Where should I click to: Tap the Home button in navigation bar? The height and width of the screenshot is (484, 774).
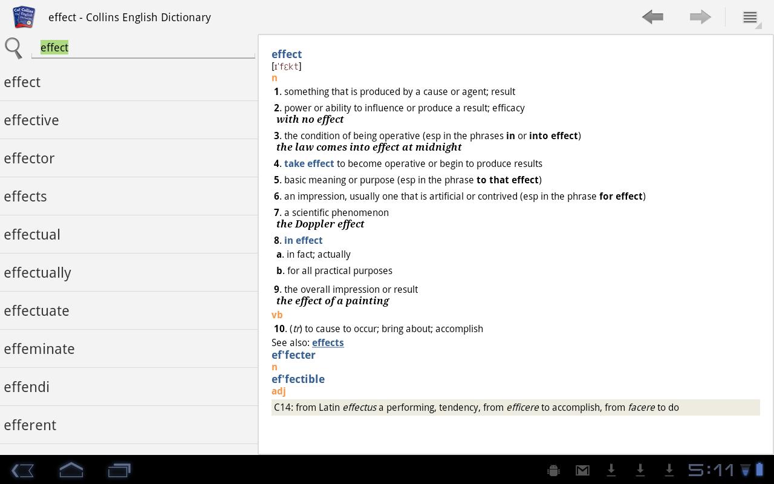(x=71, y=470)
